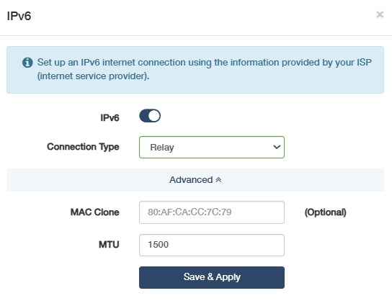The height and width of the screenshot is (306, 392).
Task: Select the Relay option field
Action: click(x=212, y=147)
